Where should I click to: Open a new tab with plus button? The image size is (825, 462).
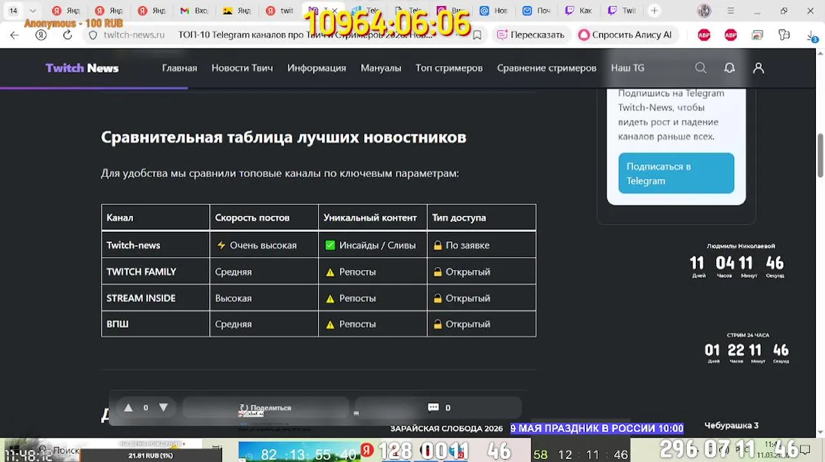(654, 10)
